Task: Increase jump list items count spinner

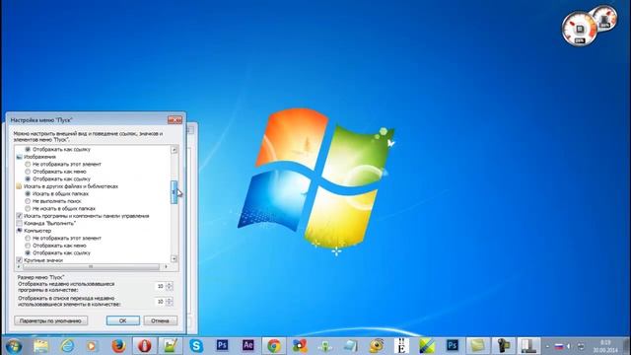Action: click(170, 299)
